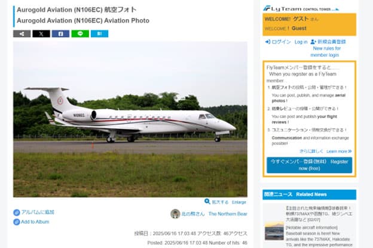This screenshot has height=248, width=373.
Task: Bookmark page with Hatena B! button
Action: [99, 34]
